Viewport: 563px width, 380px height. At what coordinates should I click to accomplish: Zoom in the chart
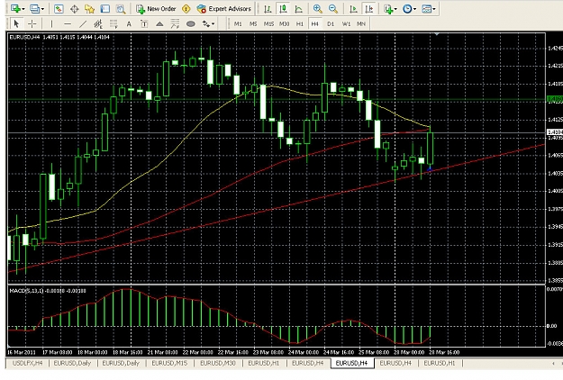pyautogui.click(x=317, y=9)
